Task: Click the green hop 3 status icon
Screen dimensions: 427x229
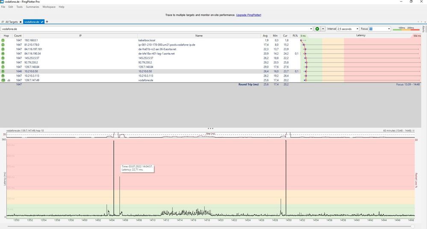Action: pos(3,49)
